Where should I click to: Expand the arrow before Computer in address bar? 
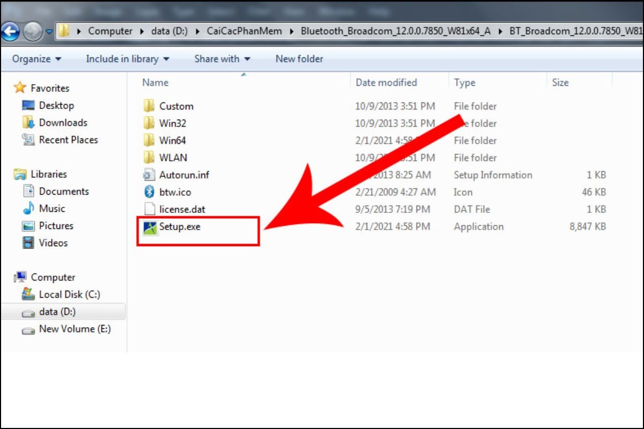coord(79,31)
